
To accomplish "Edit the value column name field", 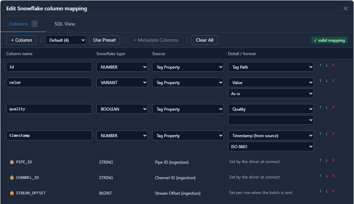I will (x=49, y=82).
